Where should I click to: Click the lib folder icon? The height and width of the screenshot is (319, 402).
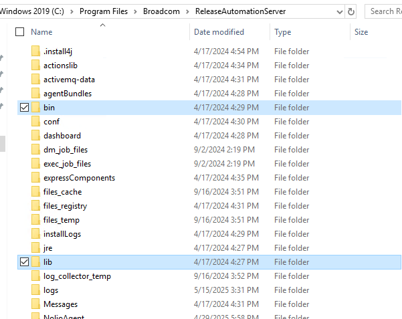(x=35, y=262)
